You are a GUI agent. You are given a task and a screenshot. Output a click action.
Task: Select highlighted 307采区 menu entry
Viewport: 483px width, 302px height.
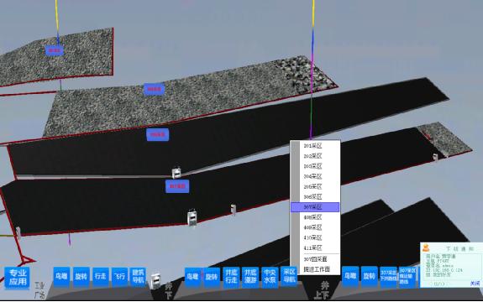tap(315, 207)
